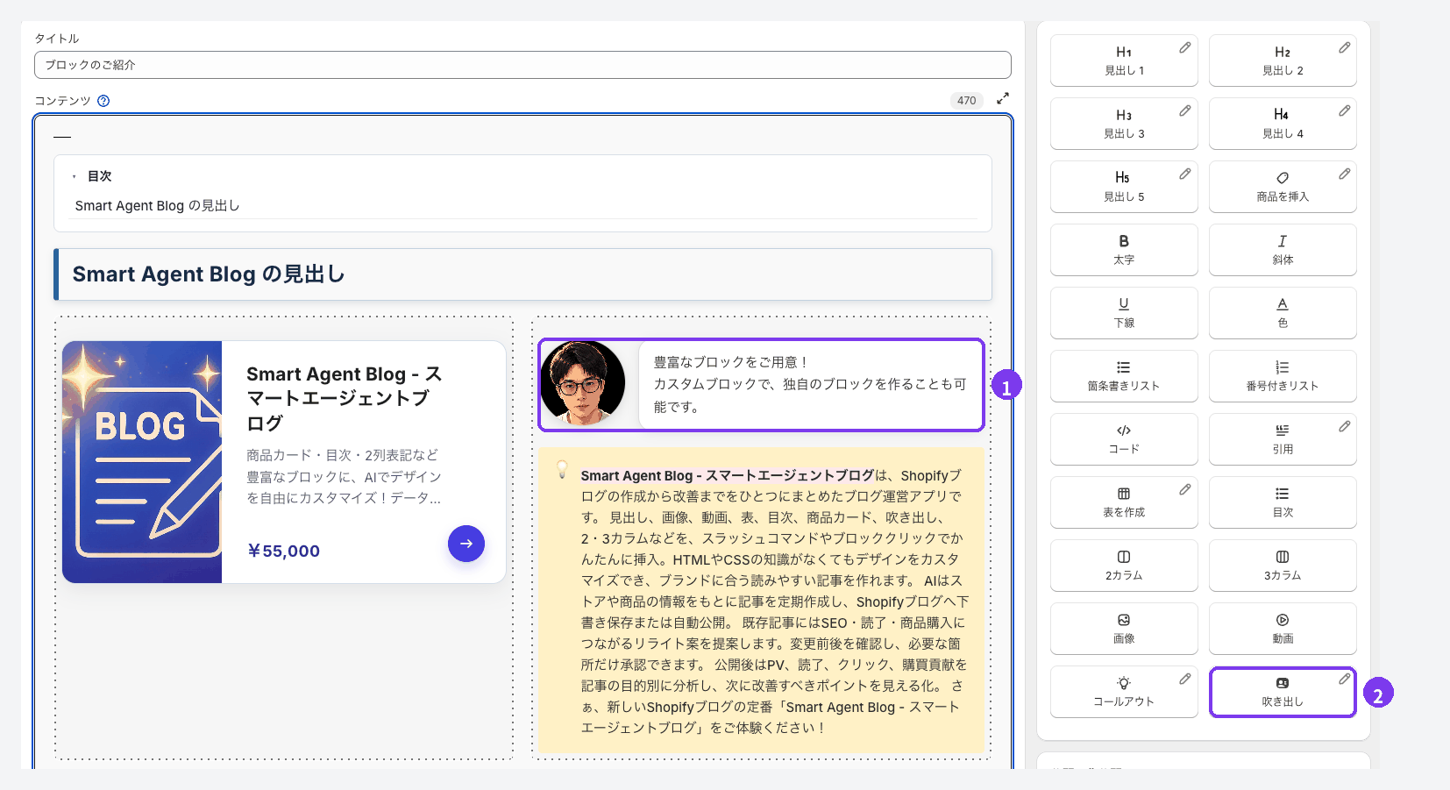Screen dimensions: 1450x790
Task: Edit the 見出し 2 block style pencil
Action: (x=1345, y=47)
